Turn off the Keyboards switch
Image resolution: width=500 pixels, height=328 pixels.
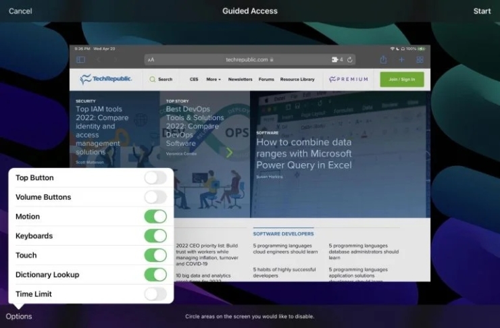point(155,236)
